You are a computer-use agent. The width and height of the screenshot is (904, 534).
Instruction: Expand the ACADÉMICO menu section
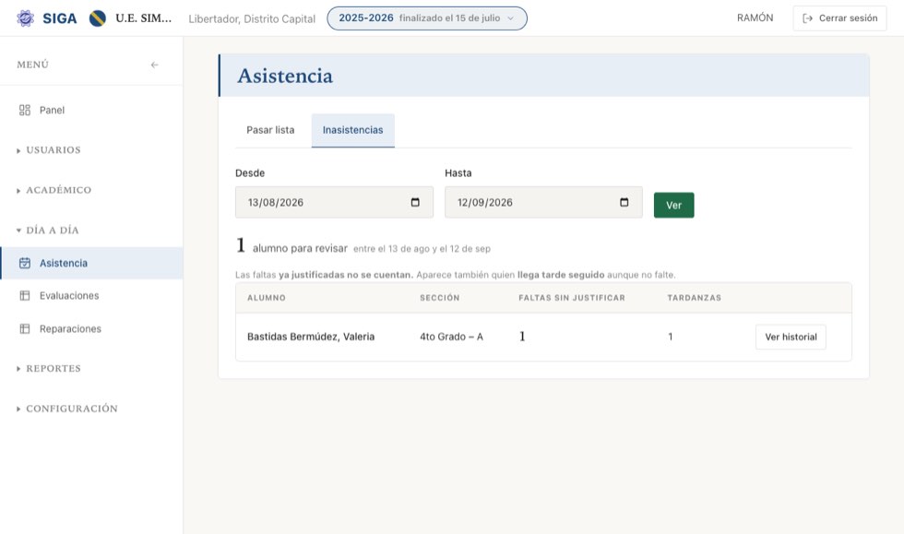(54, 190)
